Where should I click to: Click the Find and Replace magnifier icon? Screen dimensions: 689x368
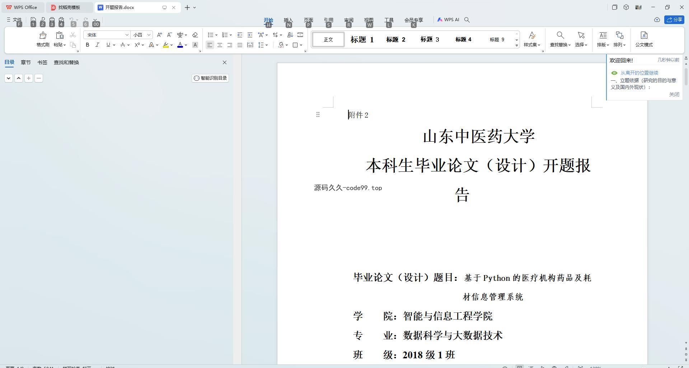560,35
